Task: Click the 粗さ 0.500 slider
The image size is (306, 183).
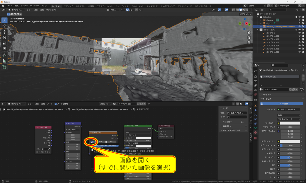Action: 290,165
